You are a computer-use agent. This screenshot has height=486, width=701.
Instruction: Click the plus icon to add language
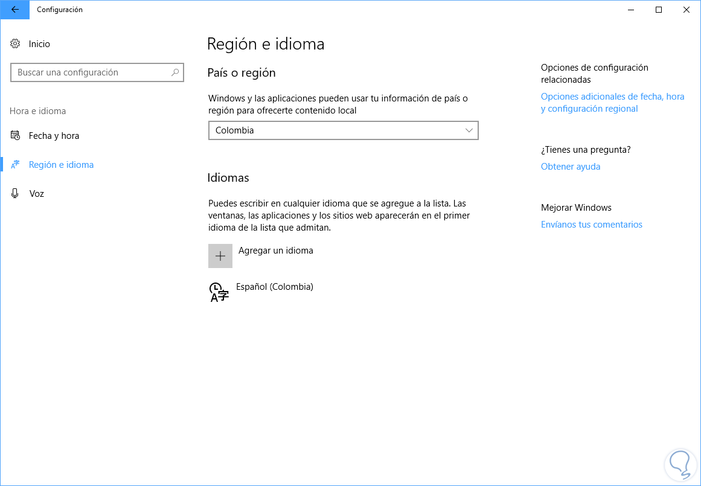tap(220, 256)
